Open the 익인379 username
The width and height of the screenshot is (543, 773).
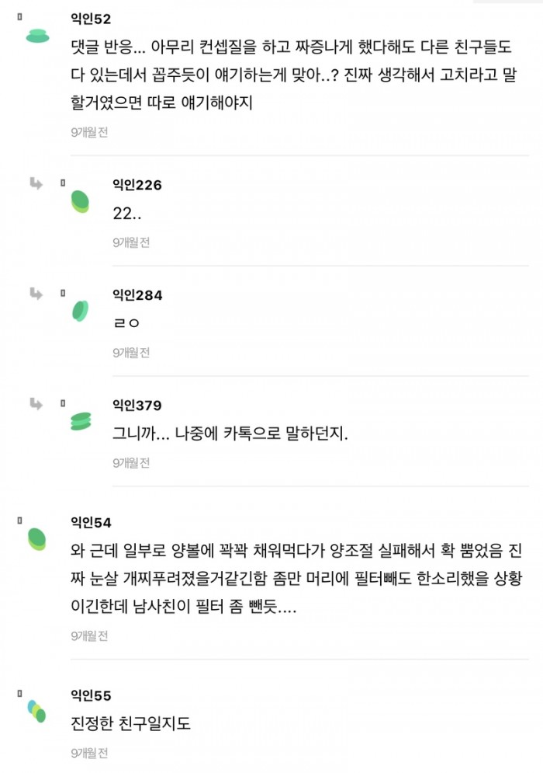(137, 406)
